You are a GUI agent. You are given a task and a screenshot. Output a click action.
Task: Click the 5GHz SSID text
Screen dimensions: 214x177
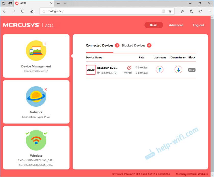click(36, 165)
